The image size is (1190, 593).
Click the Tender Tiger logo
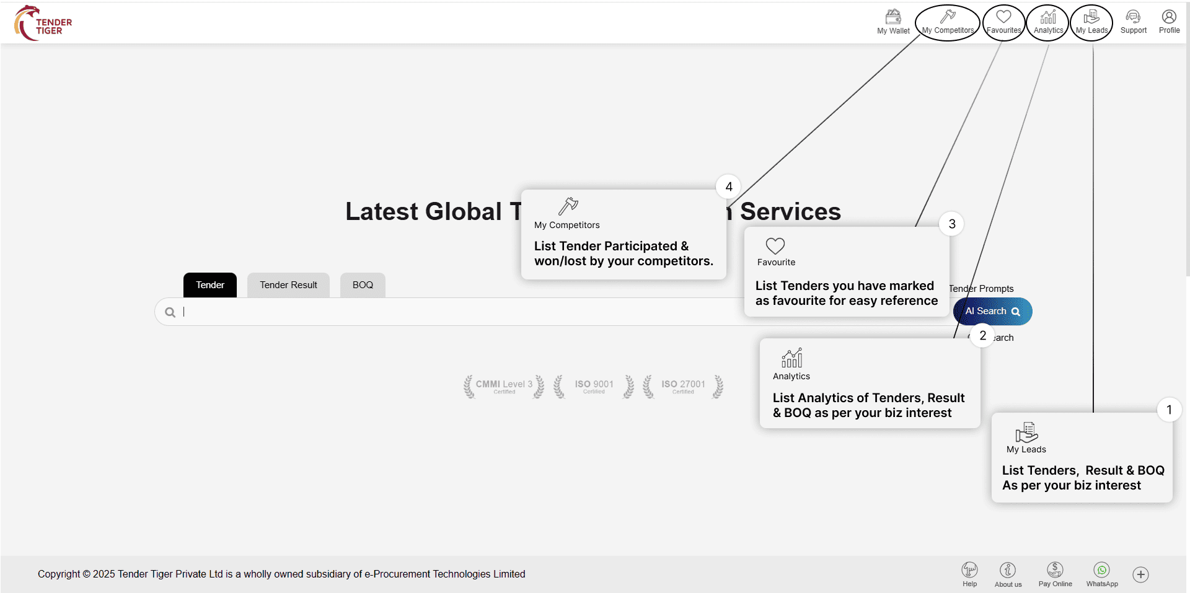click(43, 24)
